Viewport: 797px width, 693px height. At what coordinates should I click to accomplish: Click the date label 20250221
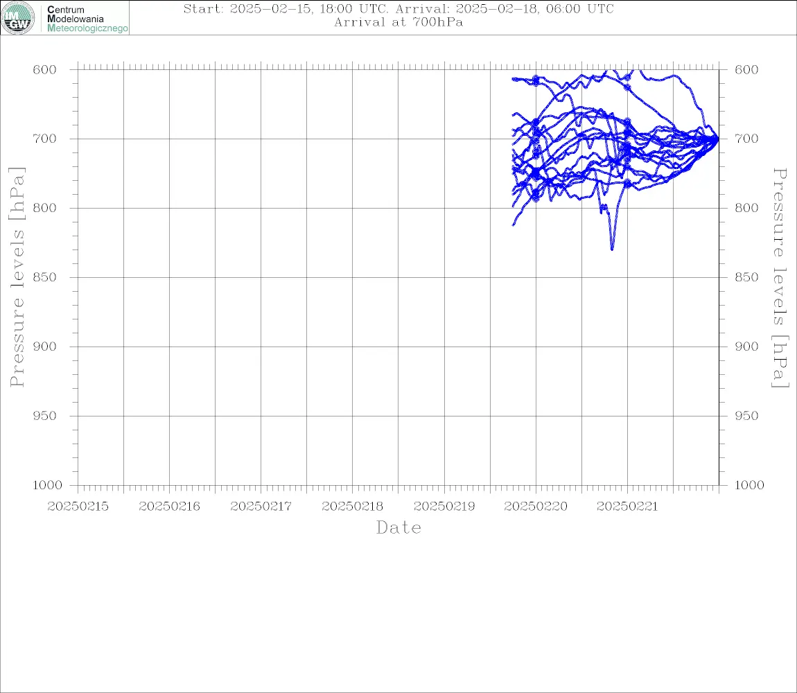click(x=627, y=507)
